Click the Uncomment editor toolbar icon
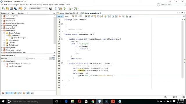 pyautogui.click(x=130, y=16)
